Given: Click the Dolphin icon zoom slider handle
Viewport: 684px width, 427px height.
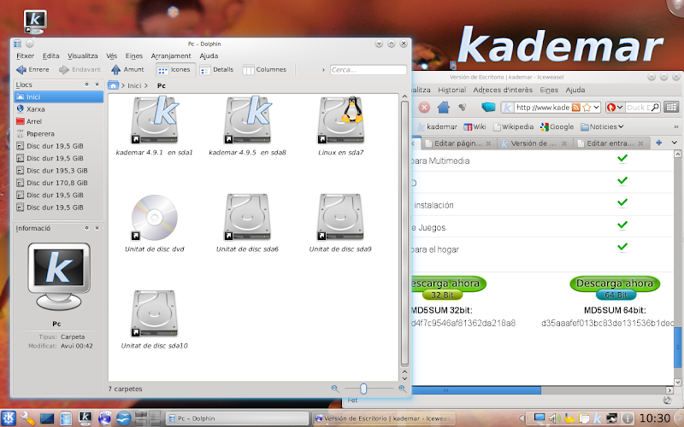Looking at the screenshot, I should coord(363,389).
